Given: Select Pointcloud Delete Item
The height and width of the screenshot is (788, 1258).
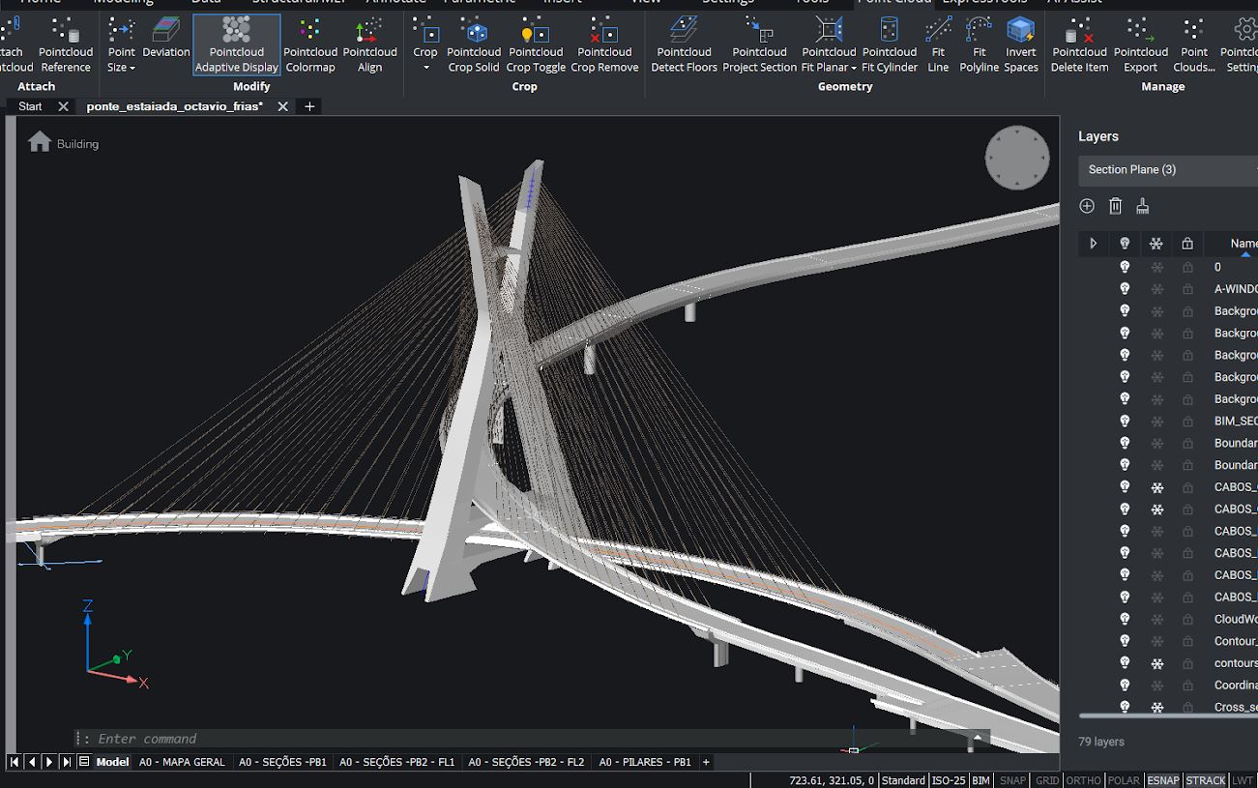Looking at the screenshot, I should (1079, 44).
